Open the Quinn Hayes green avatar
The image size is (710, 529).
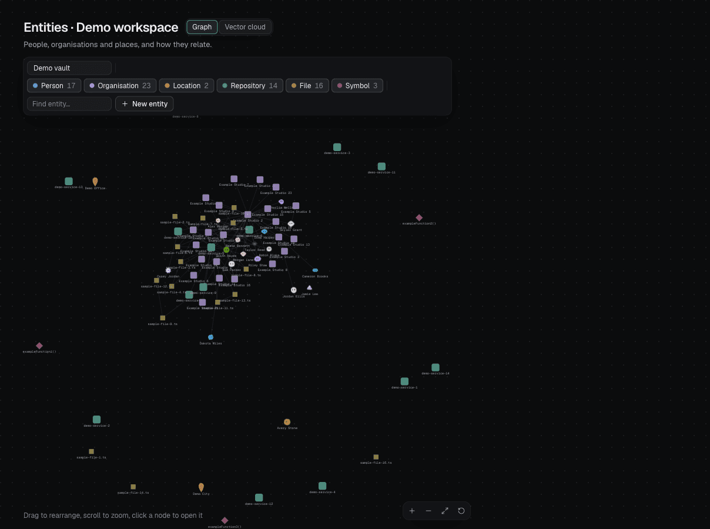226,250
